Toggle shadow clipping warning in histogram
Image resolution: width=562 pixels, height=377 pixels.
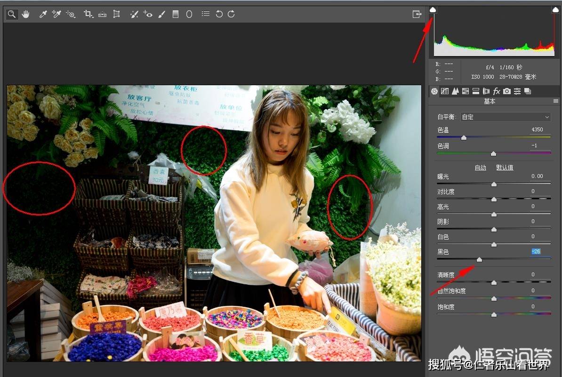pyautogui.click(x=433, y=10)
